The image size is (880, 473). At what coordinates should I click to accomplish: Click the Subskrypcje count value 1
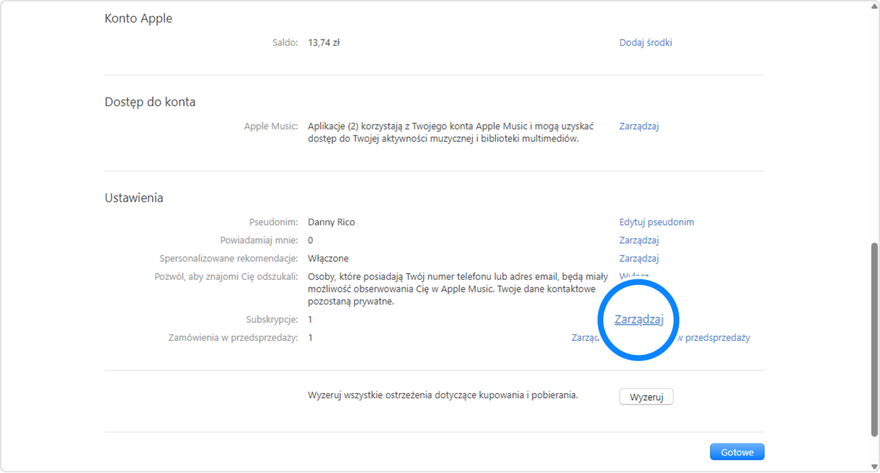pyautogui.click(x=311, y=320)
